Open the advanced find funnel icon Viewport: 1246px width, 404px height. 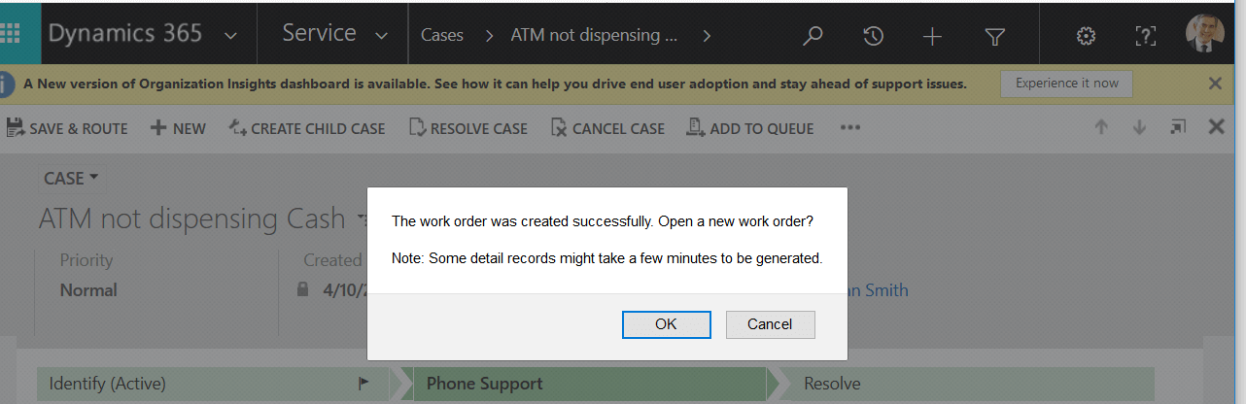(x=994, y=36)
